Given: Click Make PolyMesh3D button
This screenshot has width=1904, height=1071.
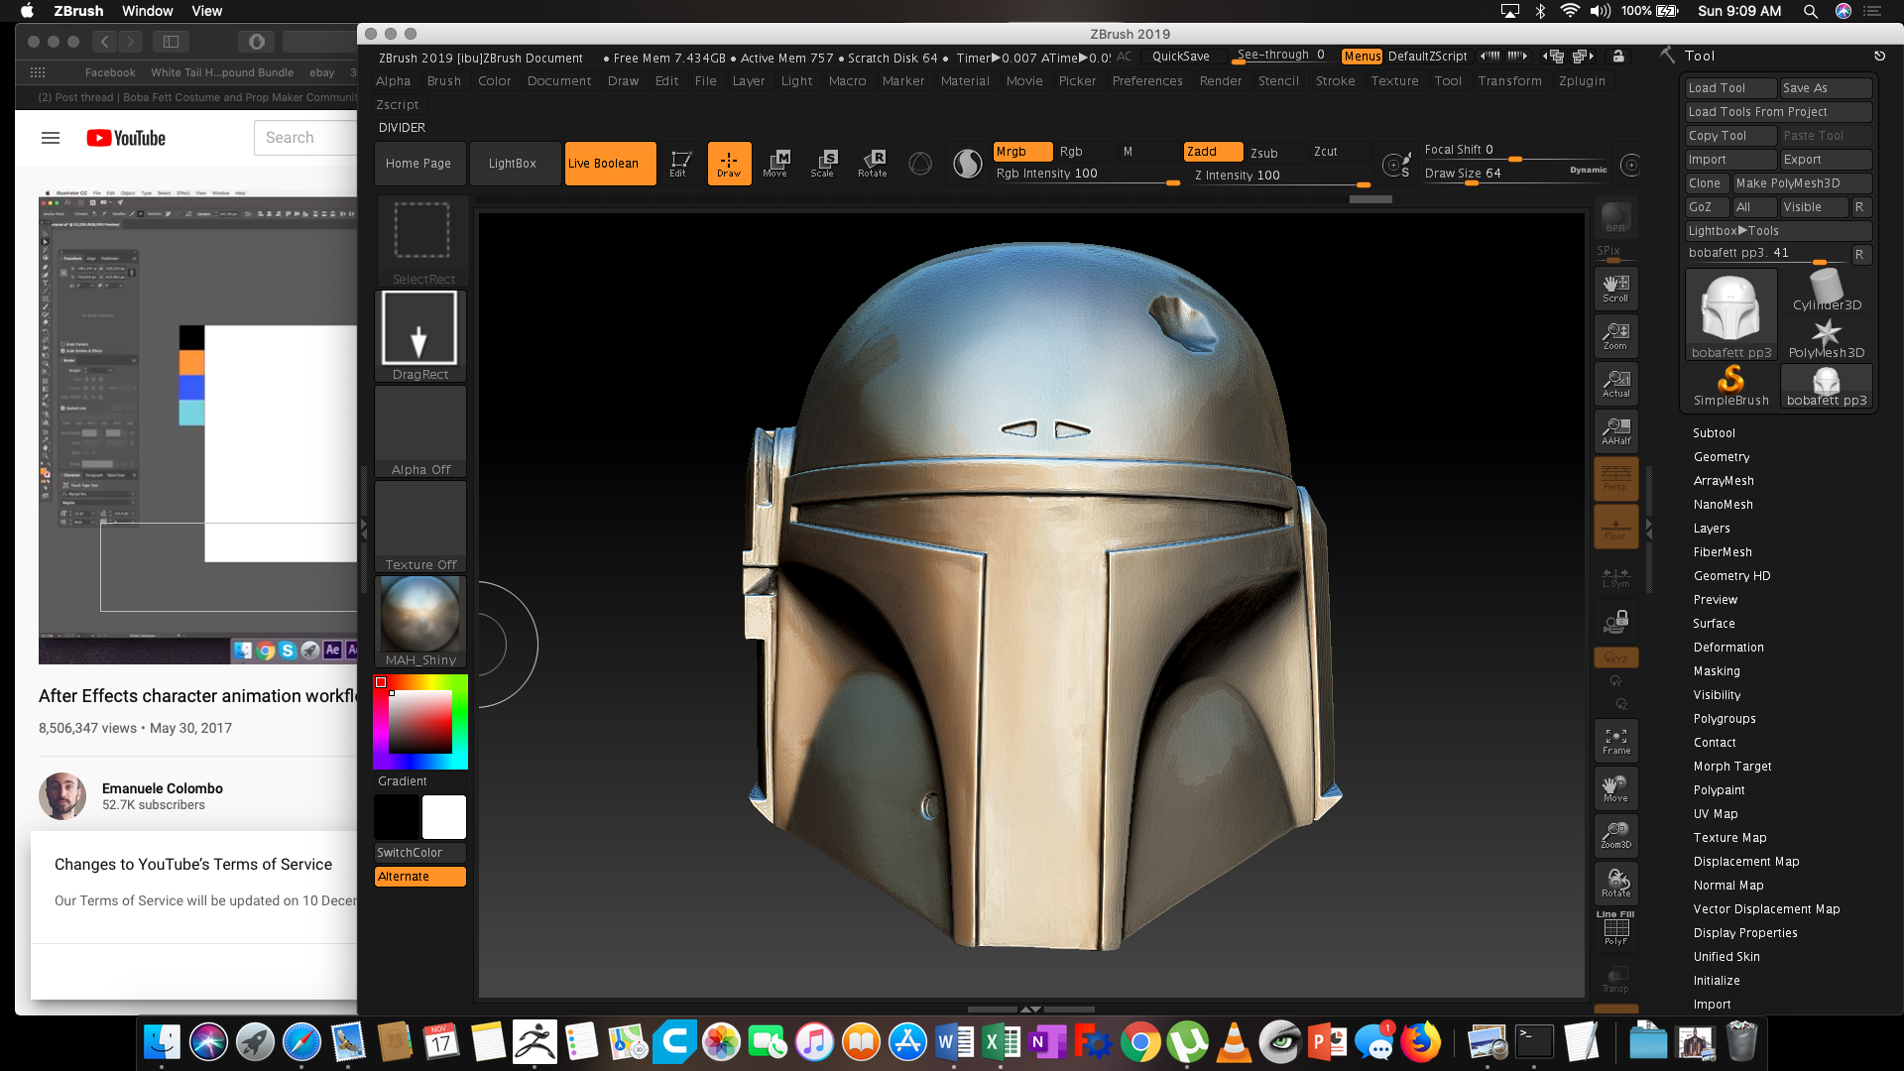Looking at the screenshot, I should click(1802, 183).
